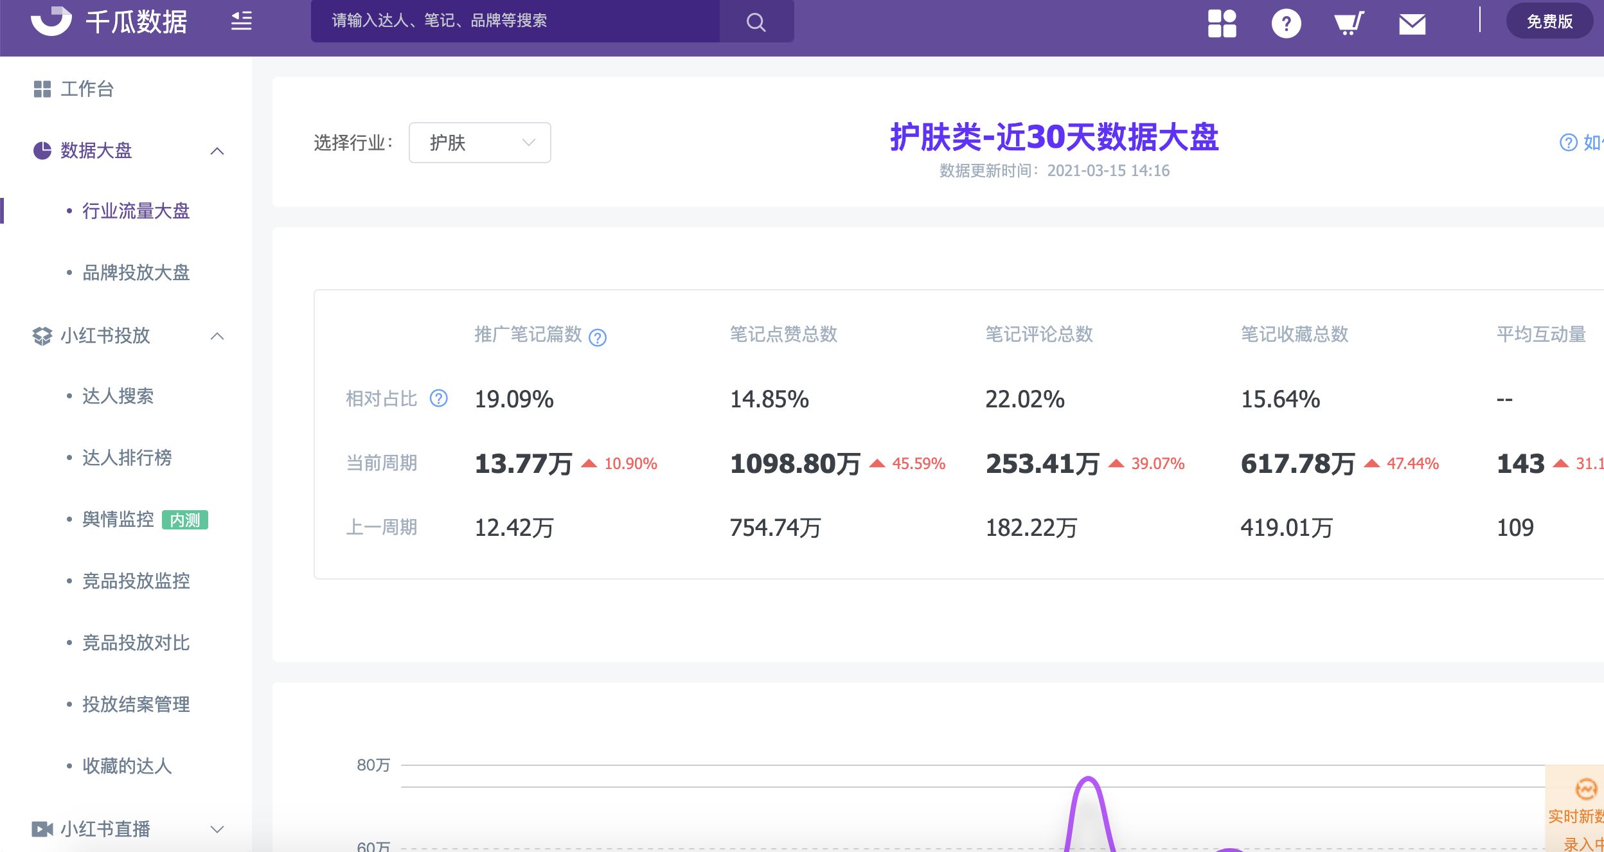1604x852 pixels.
Task: Collapse the sidebar using the hamburger icon
Action: [241, 21]
